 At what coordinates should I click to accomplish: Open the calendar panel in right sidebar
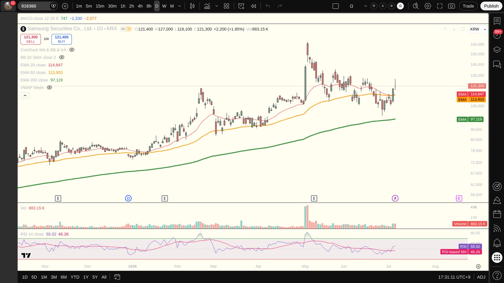[x=497, y=214]
